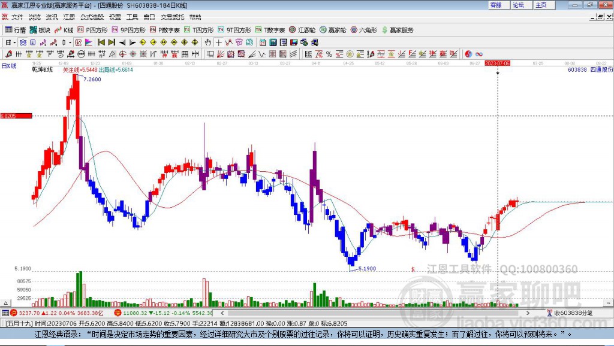Select the red fan lines tool
The height and width of the screenshot is (346, 614).
(221, 54)
